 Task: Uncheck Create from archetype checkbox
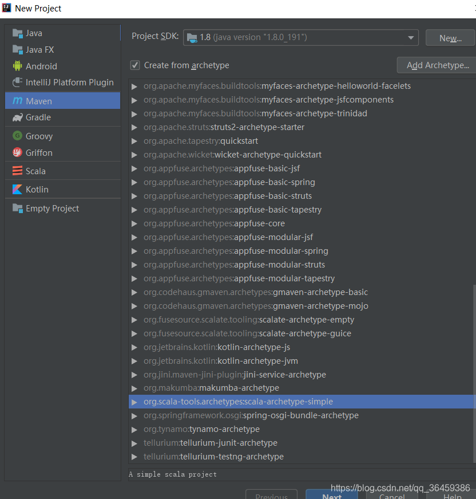tap(135, 65)
